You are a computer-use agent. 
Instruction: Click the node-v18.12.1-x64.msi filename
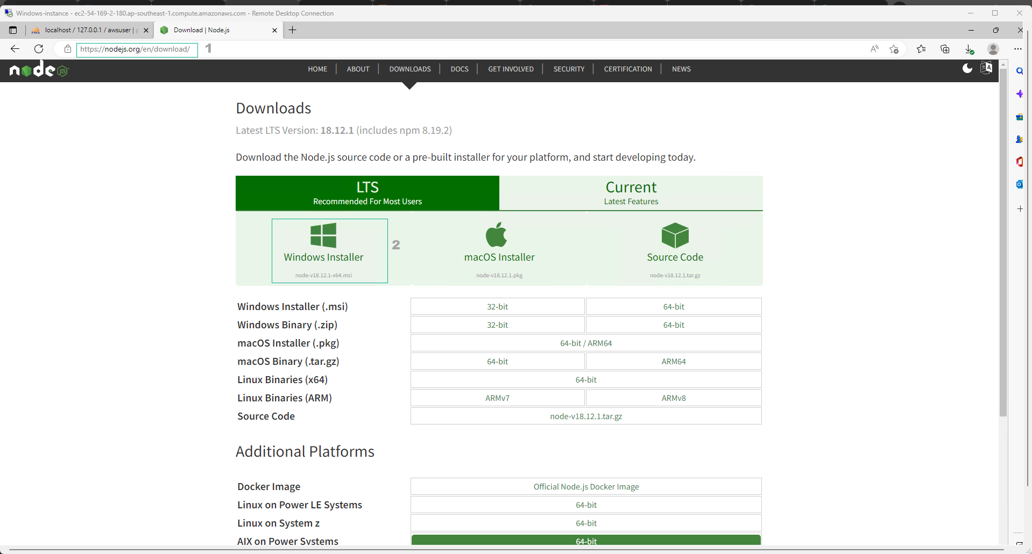coord(323,275)
